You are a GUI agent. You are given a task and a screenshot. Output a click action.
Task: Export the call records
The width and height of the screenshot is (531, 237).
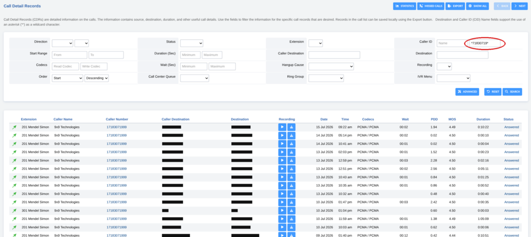(x=455, y=6)
